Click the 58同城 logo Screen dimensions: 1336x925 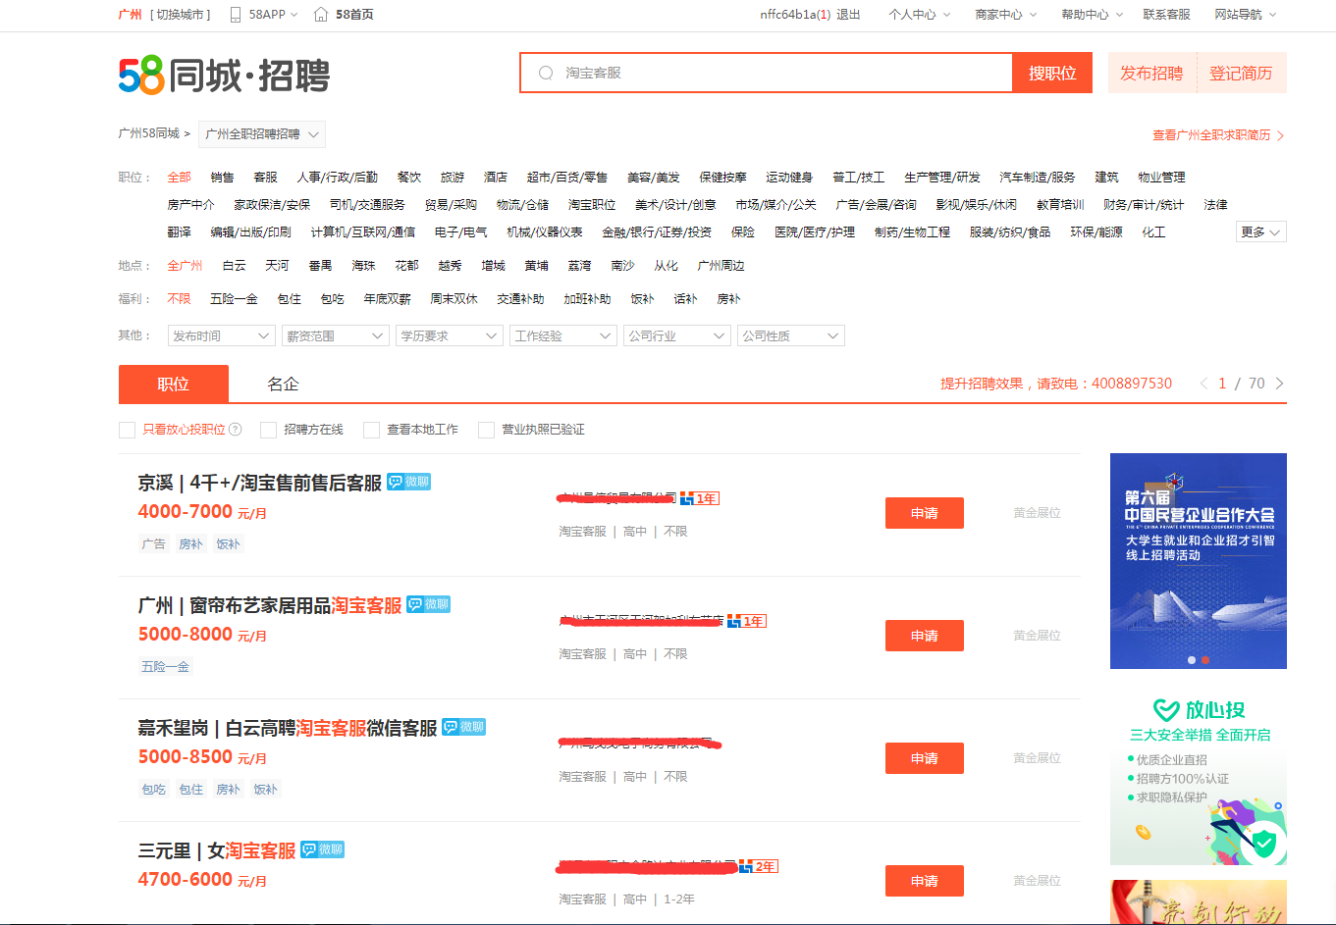[224, 76]
